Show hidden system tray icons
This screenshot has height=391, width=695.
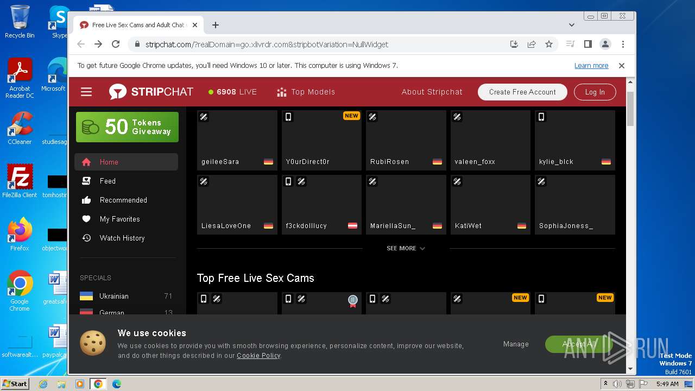pos(605,383)
